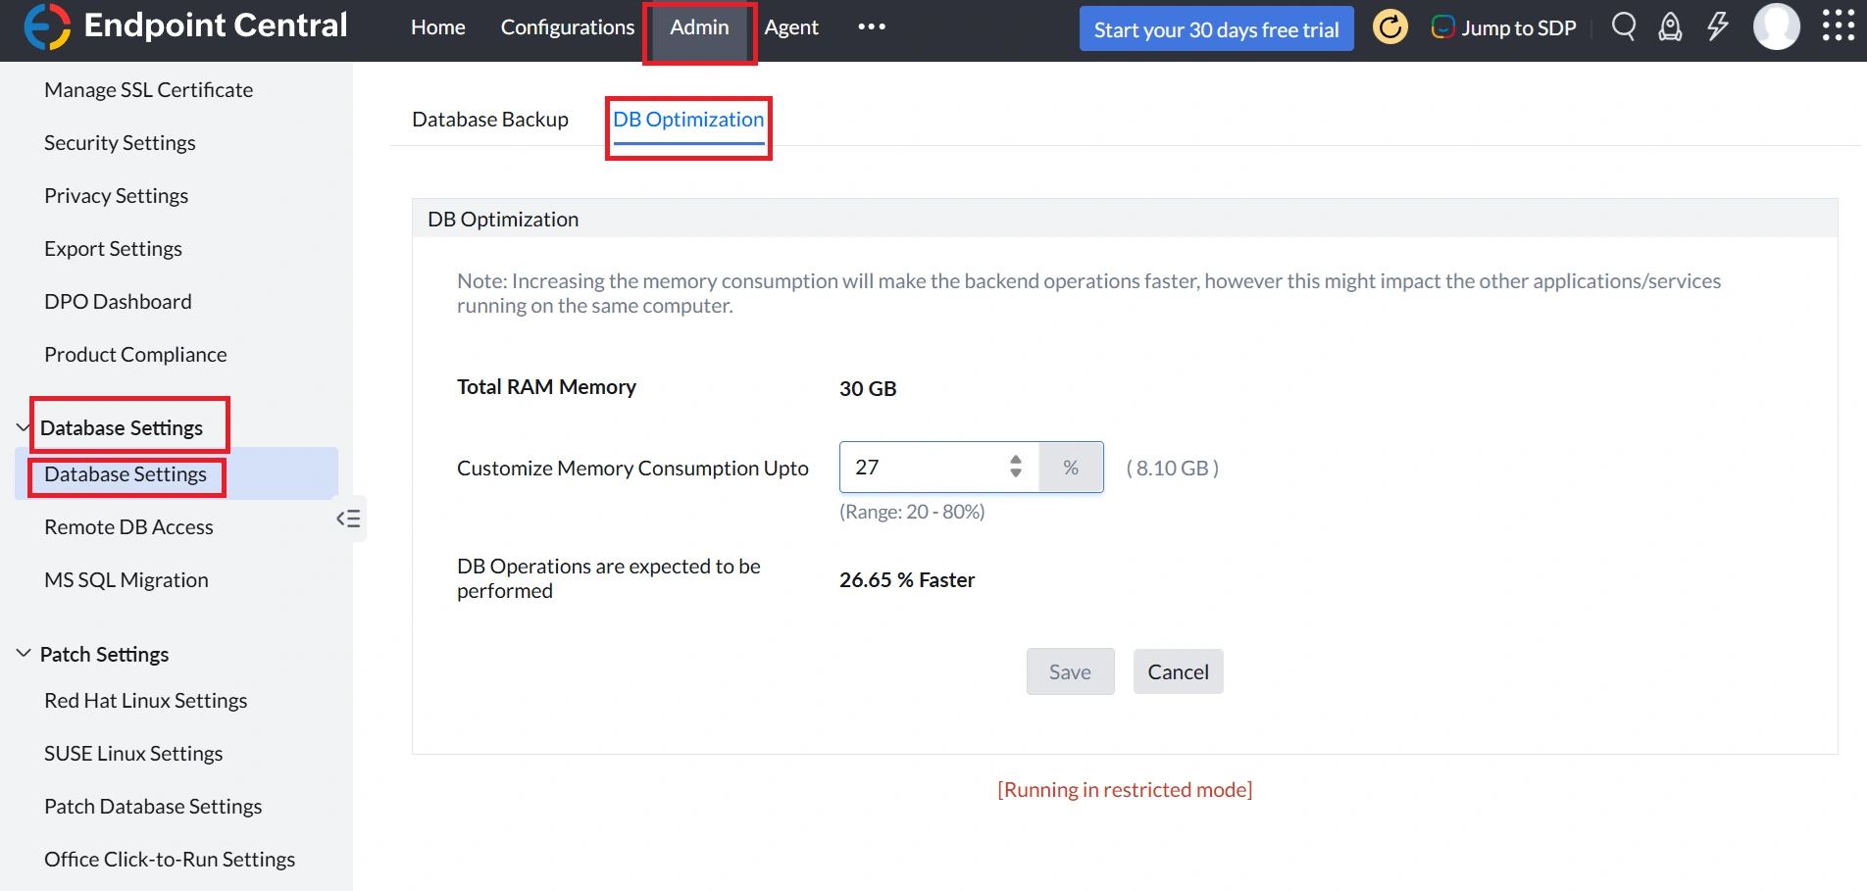Click Jump to SDP link

[x=1504, y=28]
